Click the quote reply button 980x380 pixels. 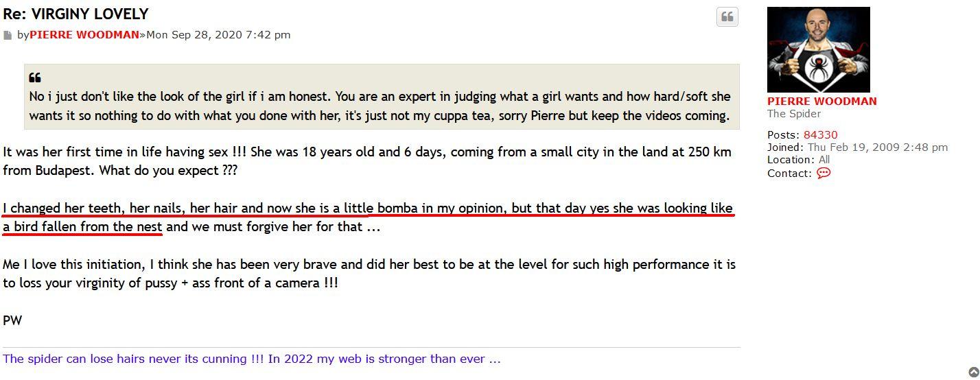[x=727, y=17]
